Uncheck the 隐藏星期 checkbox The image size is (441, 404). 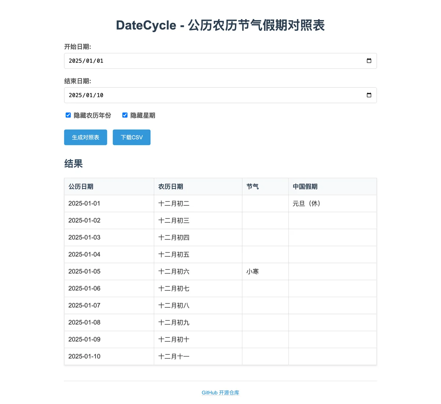pos(125,115)
